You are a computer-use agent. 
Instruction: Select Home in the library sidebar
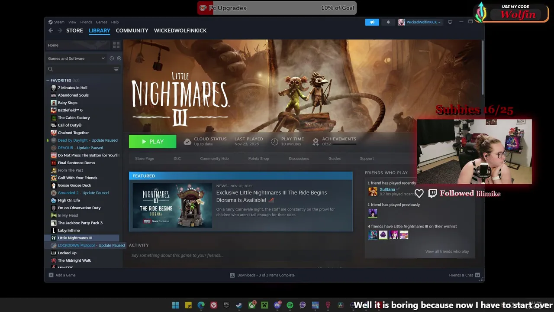pos(78,45)
